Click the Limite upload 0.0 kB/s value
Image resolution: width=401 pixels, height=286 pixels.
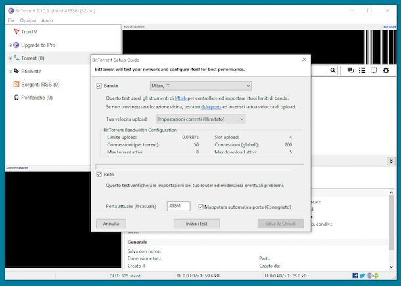click(x=190, y=138)
